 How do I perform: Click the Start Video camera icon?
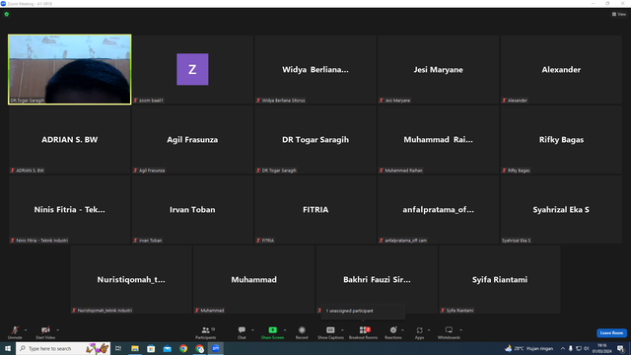45,330
